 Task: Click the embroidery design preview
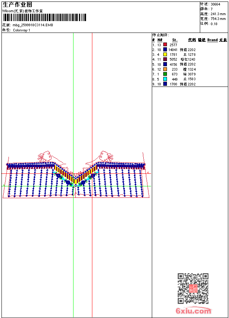[76, 175]
